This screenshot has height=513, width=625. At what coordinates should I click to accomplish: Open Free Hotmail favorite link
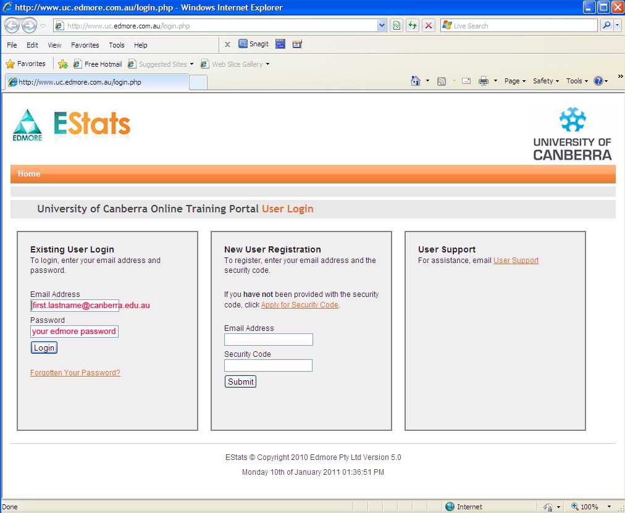tap(98, 64)
